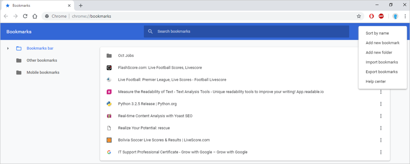This screenshot has height=164, width=410.
Task: Open a new tab with plus icon
Action: [81, 6]
